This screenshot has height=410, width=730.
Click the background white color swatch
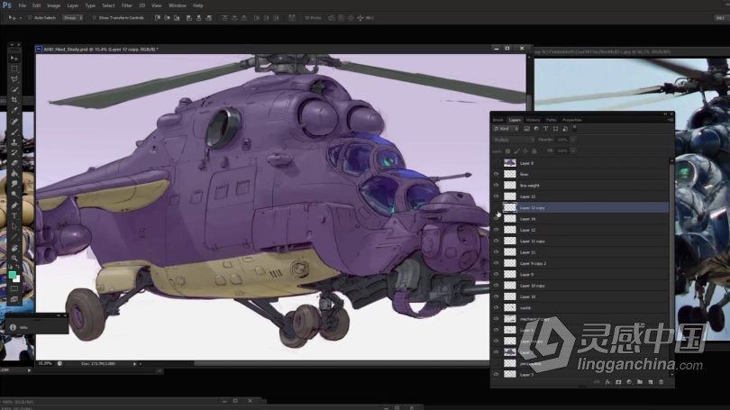click(17, 279)
